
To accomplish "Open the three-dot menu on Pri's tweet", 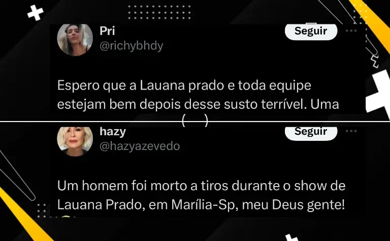I will pos(351,31).
